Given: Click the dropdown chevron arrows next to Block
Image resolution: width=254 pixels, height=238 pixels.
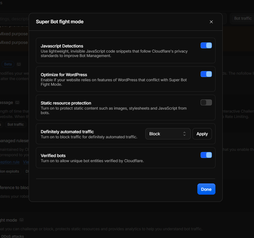Looking at the screenshot, I should point(184,134).
